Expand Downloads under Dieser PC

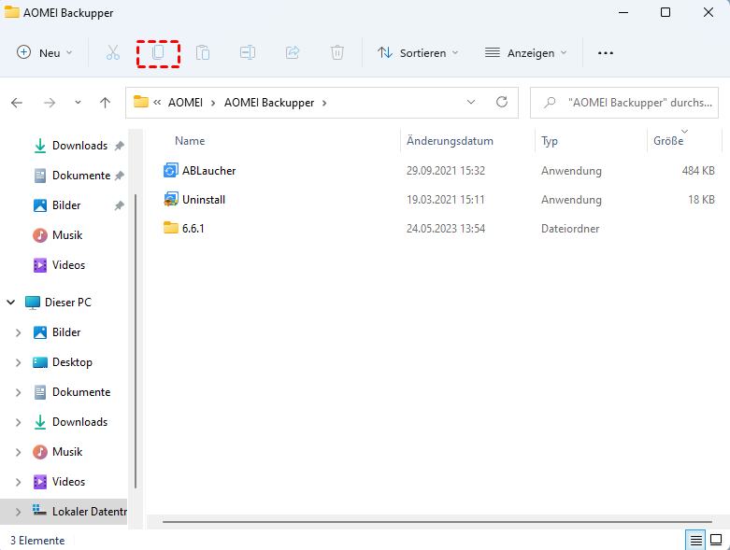click(18, 422)
